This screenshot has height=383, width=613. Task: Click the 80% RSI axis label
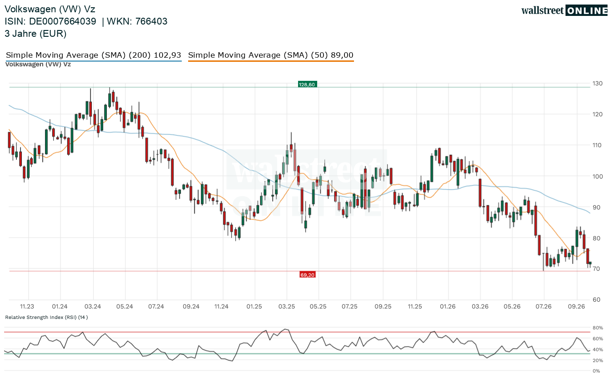coord(597,328)
